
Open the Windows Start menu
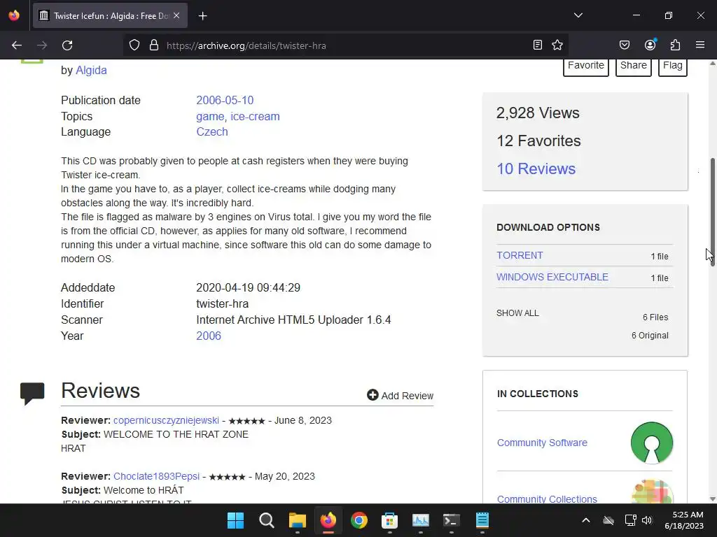coord(235,520)
